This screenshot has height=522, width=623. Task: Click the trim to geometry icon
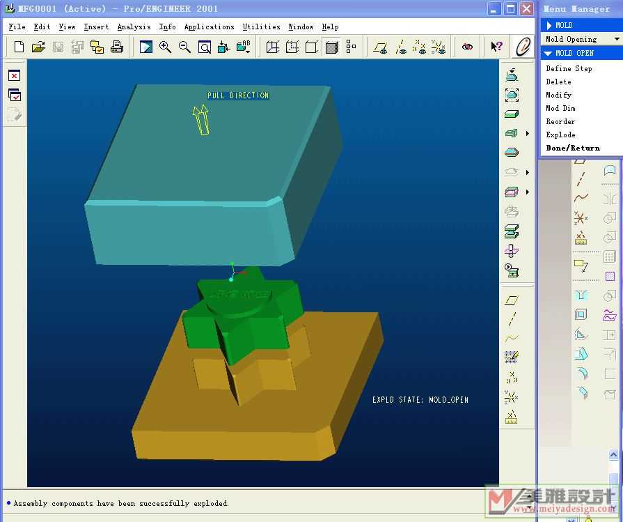[x=512, y=251]
